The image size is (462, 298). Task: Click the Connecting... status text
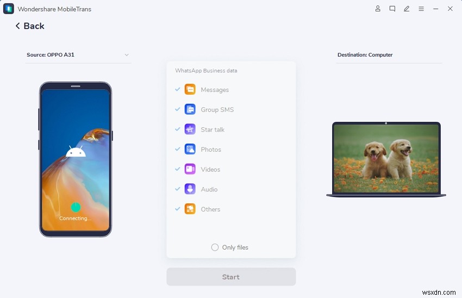pyautogui.click(x=75, y=219)
